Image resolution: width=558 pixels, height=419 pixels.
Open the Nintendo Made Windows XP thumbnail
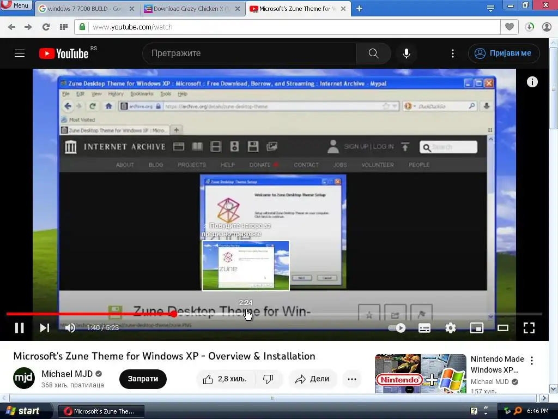420,374
